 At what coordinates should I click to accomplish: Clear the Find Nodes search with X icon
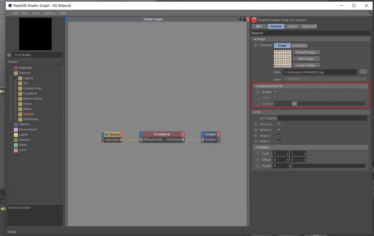[9, 55]
